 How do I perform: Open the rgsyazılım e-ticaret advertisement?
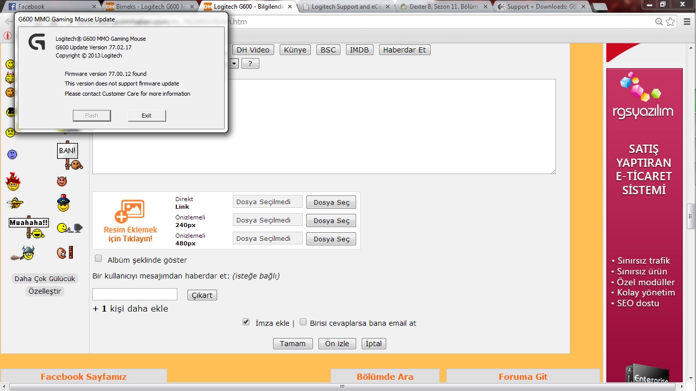click(644, 225)
